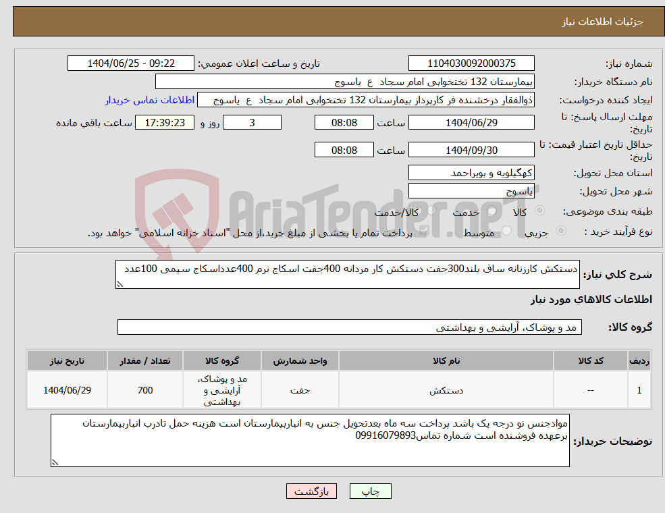Click the دستکش item name cell
Screen dimensions: 665x513
(x=446, y=390)
